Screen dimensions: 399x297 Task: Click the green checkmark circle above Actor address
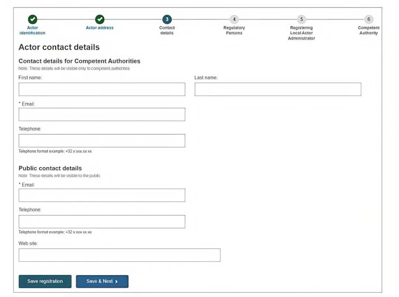point(100,19)
